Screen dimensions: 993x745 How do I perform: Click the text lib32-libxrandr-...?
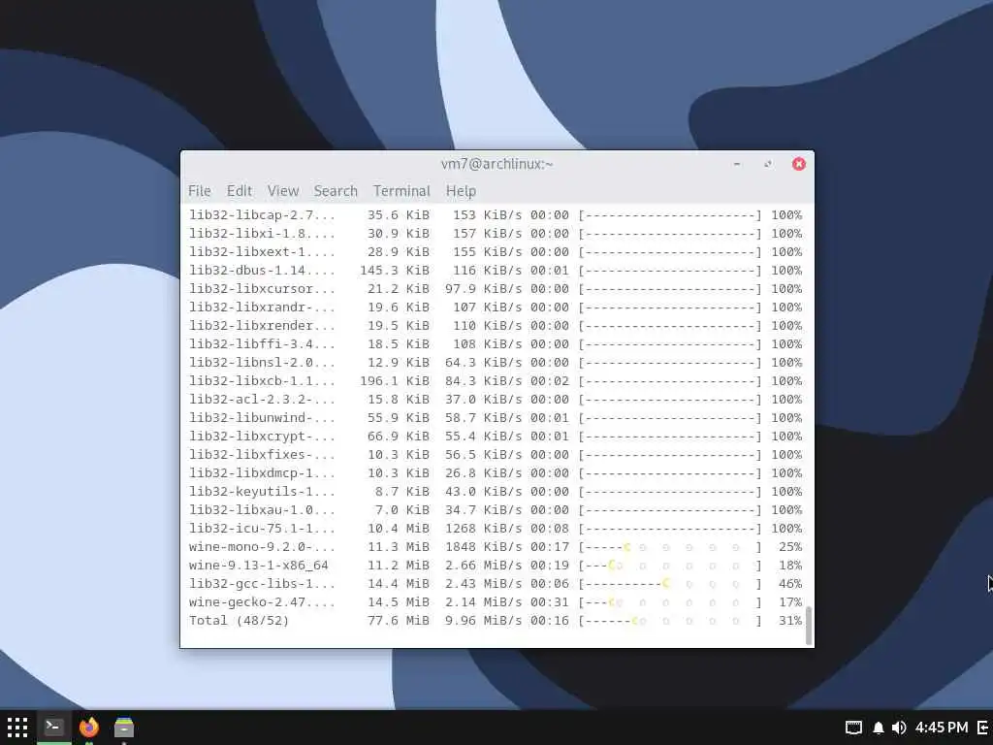coord(250,307)
